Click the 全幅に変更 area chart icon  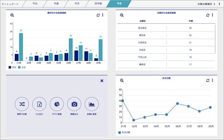(91, 104)
